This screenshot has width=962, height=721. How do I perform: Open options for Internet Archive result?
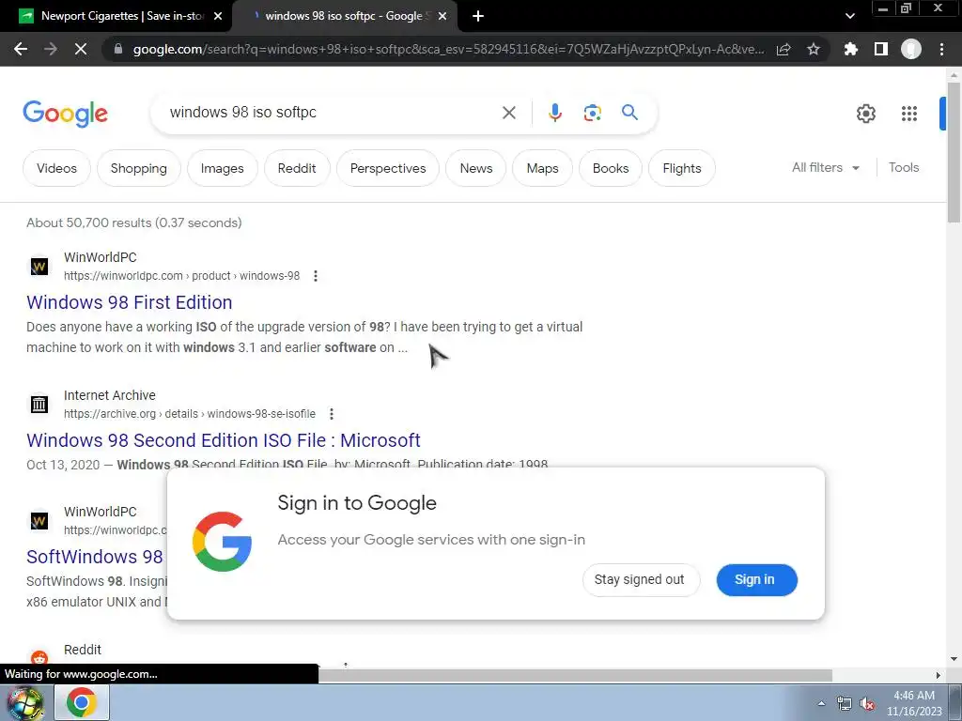point(332,414)
